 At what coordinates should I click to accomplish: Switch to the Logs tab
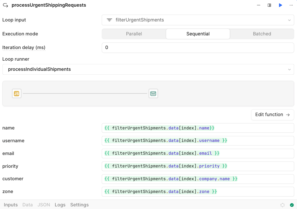pos(60,205)
